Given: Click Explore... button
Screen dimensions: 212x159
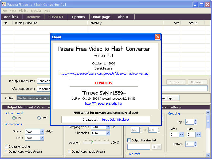Looking at the screenshot, I should (x=176, y=82).
